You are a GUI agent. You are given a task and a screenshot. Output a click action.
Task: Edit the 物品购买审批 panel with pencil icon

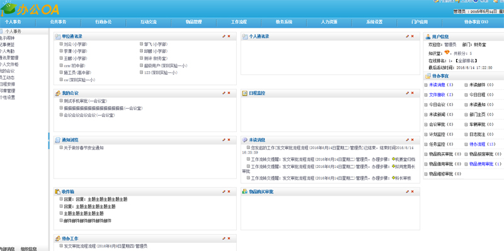(407, 191)
